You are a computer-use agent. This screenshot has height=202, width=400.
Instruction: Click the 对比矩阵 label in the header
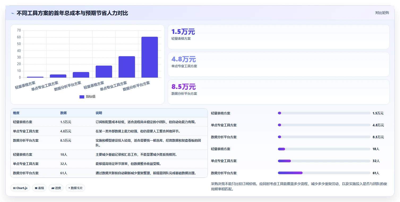[382, 13]
